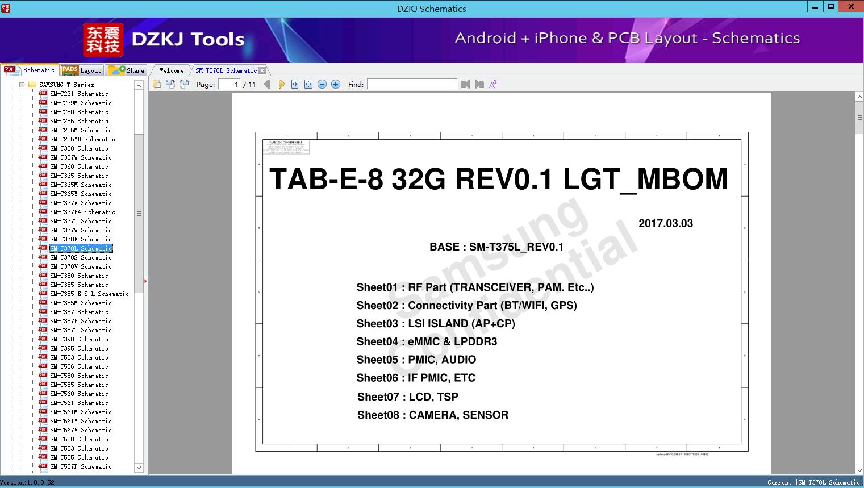Zoom out the schematic

(x=322, y=84)
